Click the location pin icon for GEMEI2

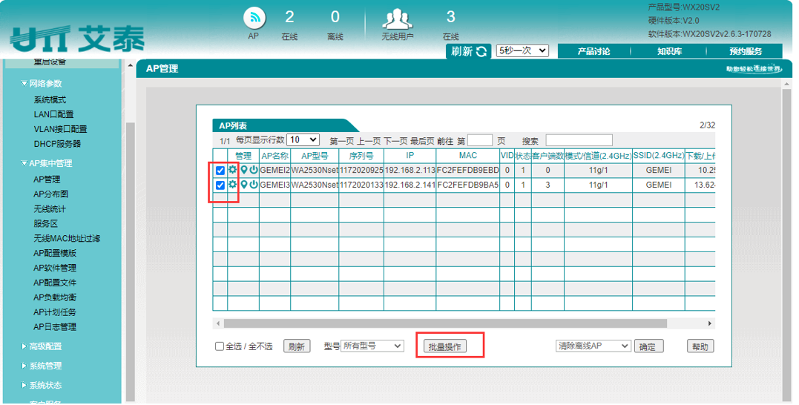(244, 170)
